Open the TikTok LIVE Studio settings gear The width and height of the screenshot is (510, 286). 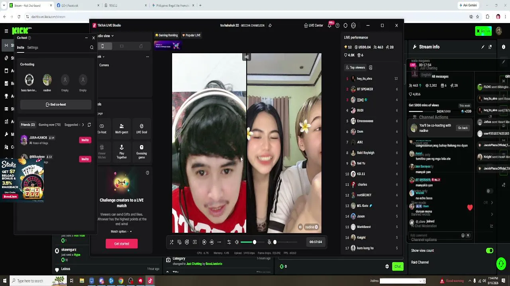click(x=345, y=25)
